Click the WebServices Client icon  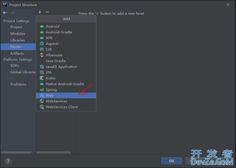[42, 107]
